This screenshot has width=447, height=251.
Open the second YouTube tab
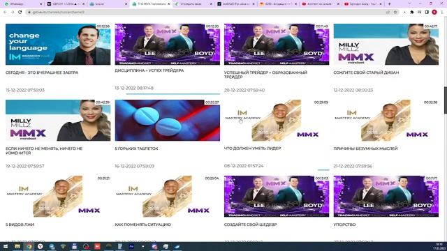coord(364,4)
